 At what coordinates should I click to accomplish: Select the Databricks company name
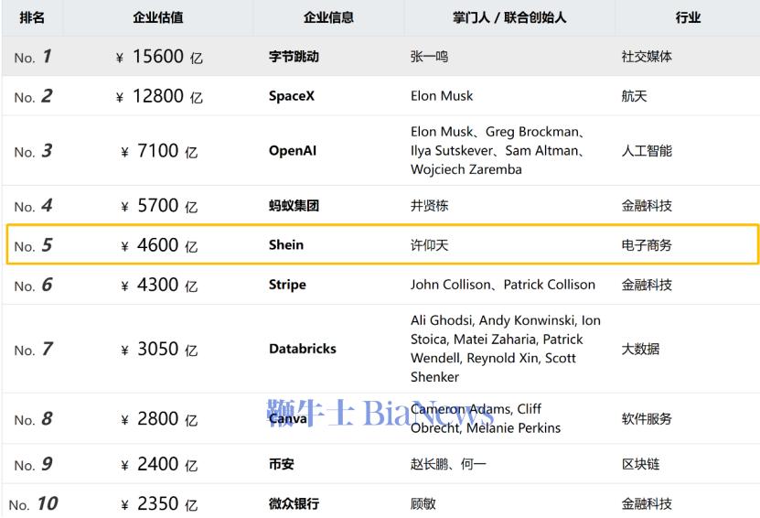(303, 349)
